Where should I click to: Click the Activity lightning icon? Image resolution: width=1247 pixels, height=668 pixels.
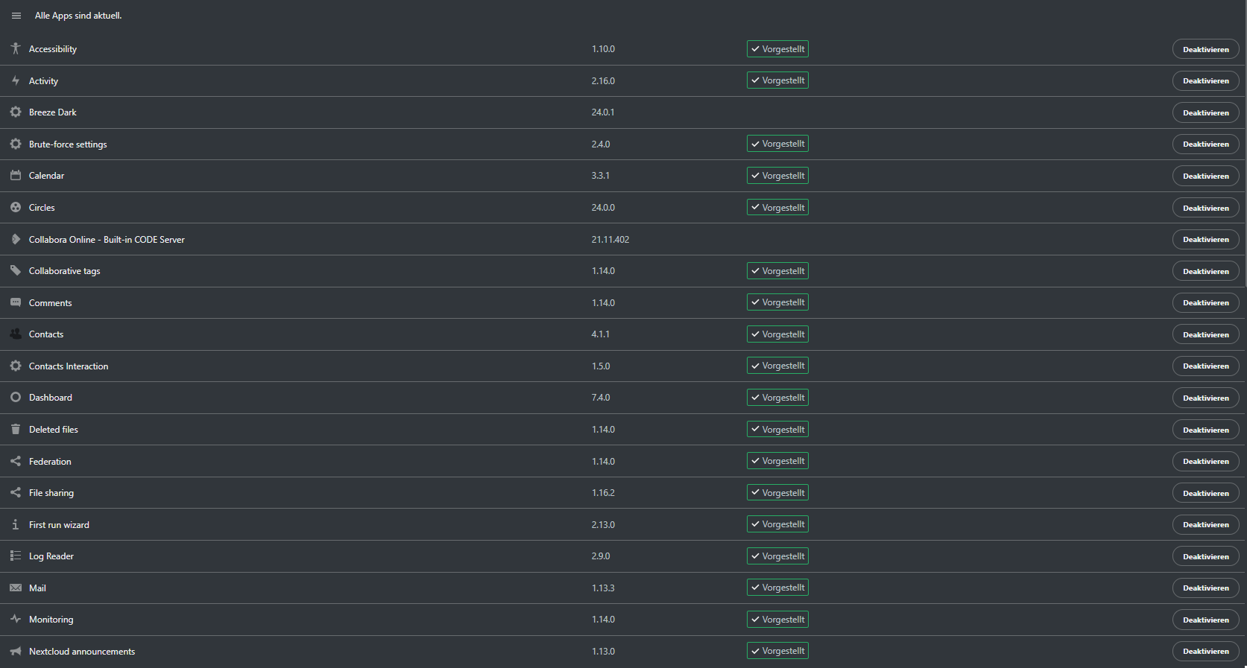point(16,80)
